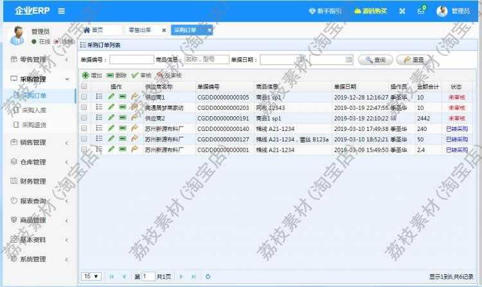Check the row for order CGDD0000000191

[x=84, y=118]
